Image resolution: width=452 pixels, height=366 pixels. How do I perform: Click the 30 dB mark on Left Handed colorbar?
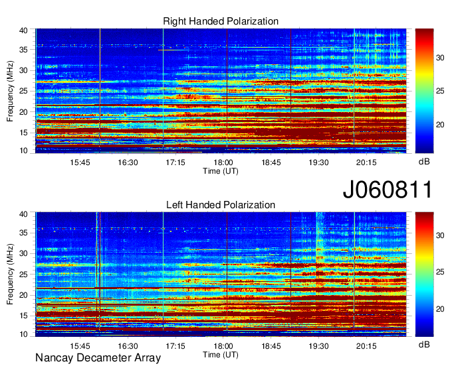coord(440,235)
